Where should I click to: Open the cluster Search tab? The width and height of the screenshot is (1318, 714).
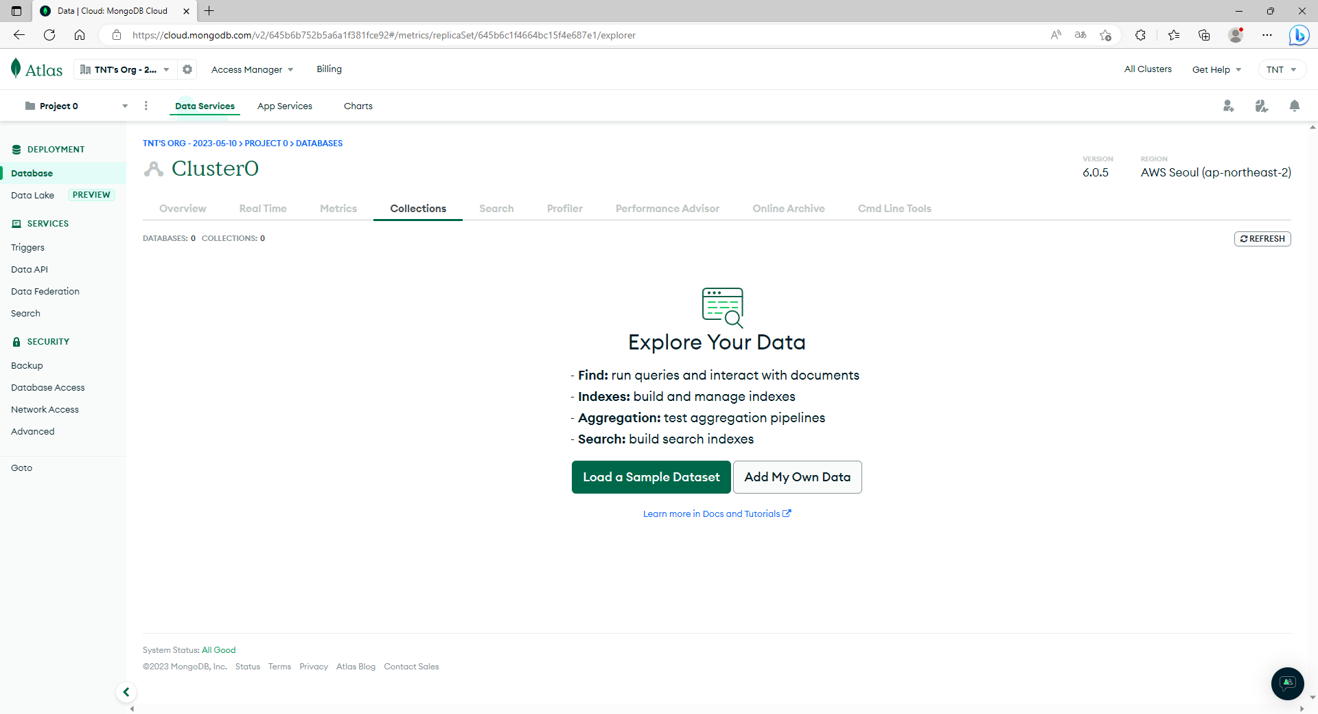tap(496, 209)
